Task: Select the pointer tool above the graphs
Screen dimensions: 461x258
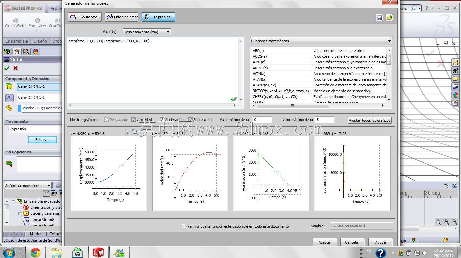Action: point(127,132)
